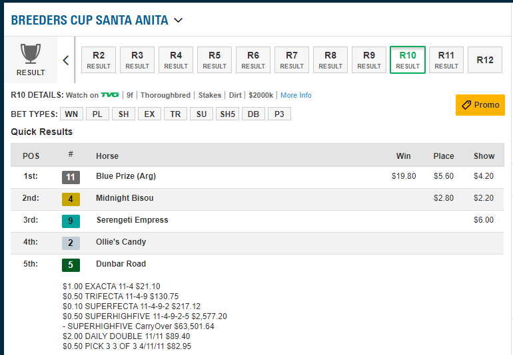Select the highlighted R10 result tab
Screen dimensions: 513x355
pos(408,60)
